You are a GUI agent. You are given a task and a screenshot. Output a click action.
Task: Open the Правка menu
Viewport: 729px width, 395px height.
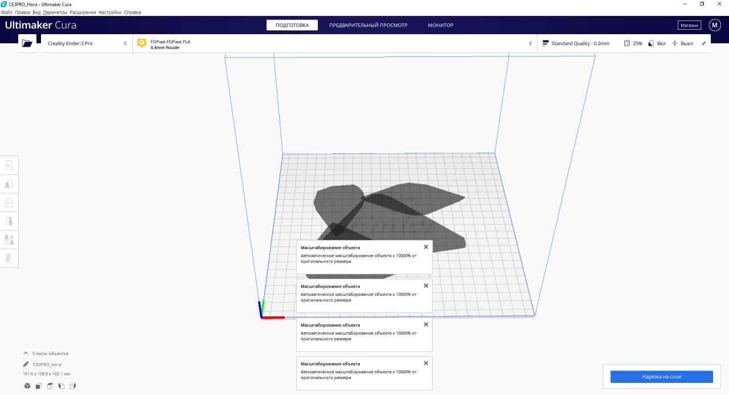(23, 12)
